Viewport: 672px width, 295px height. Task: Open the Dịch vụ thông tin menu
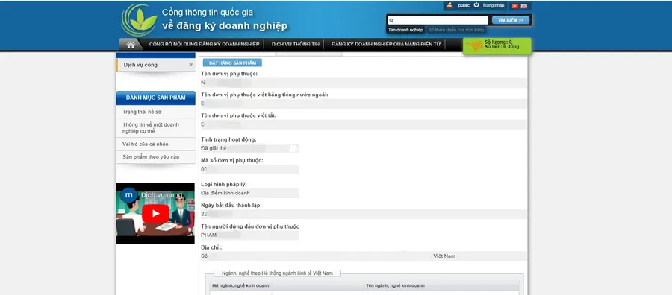(295, 45)
